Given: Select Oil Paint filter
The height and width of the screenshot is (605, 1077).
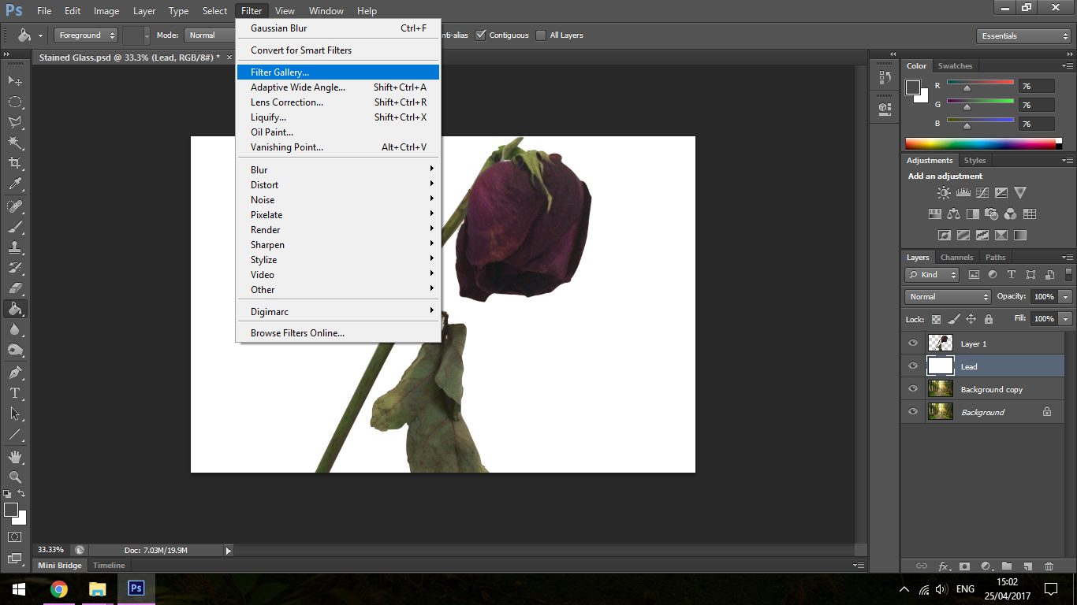Looking at the screenshot, I should click(338, 132).
